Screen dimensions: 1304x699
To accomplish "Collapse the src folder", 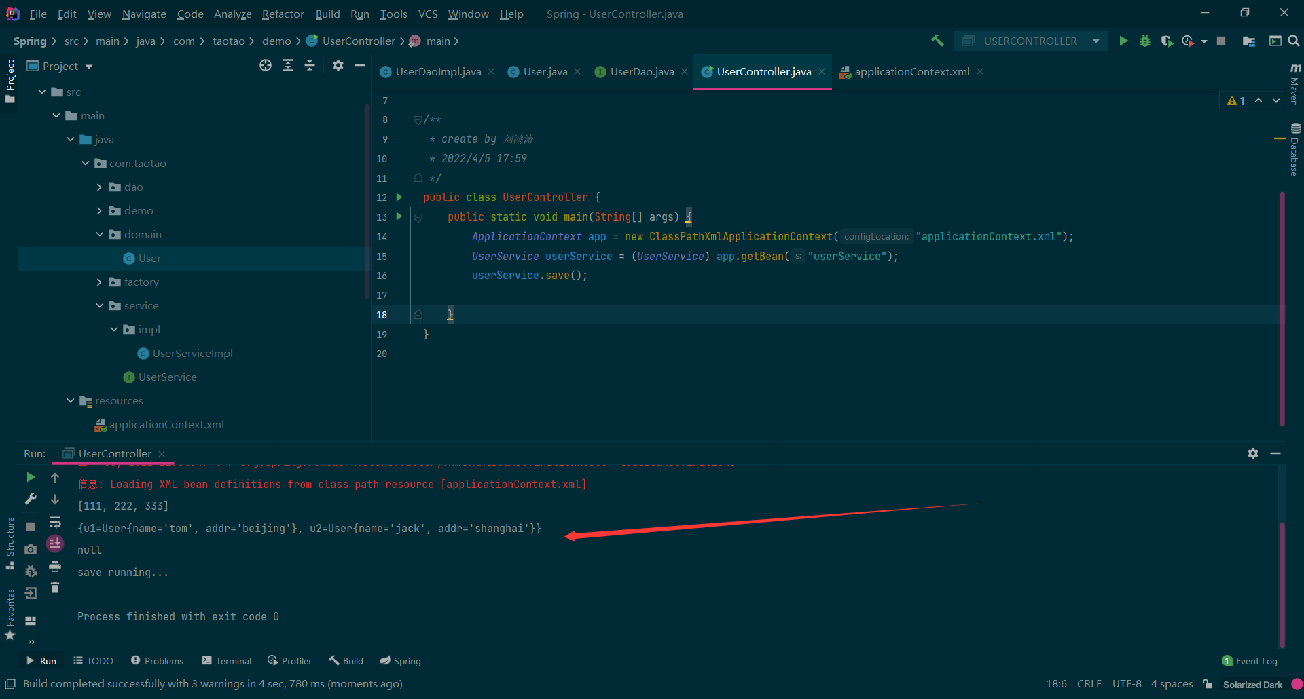I will coord(42,92).
